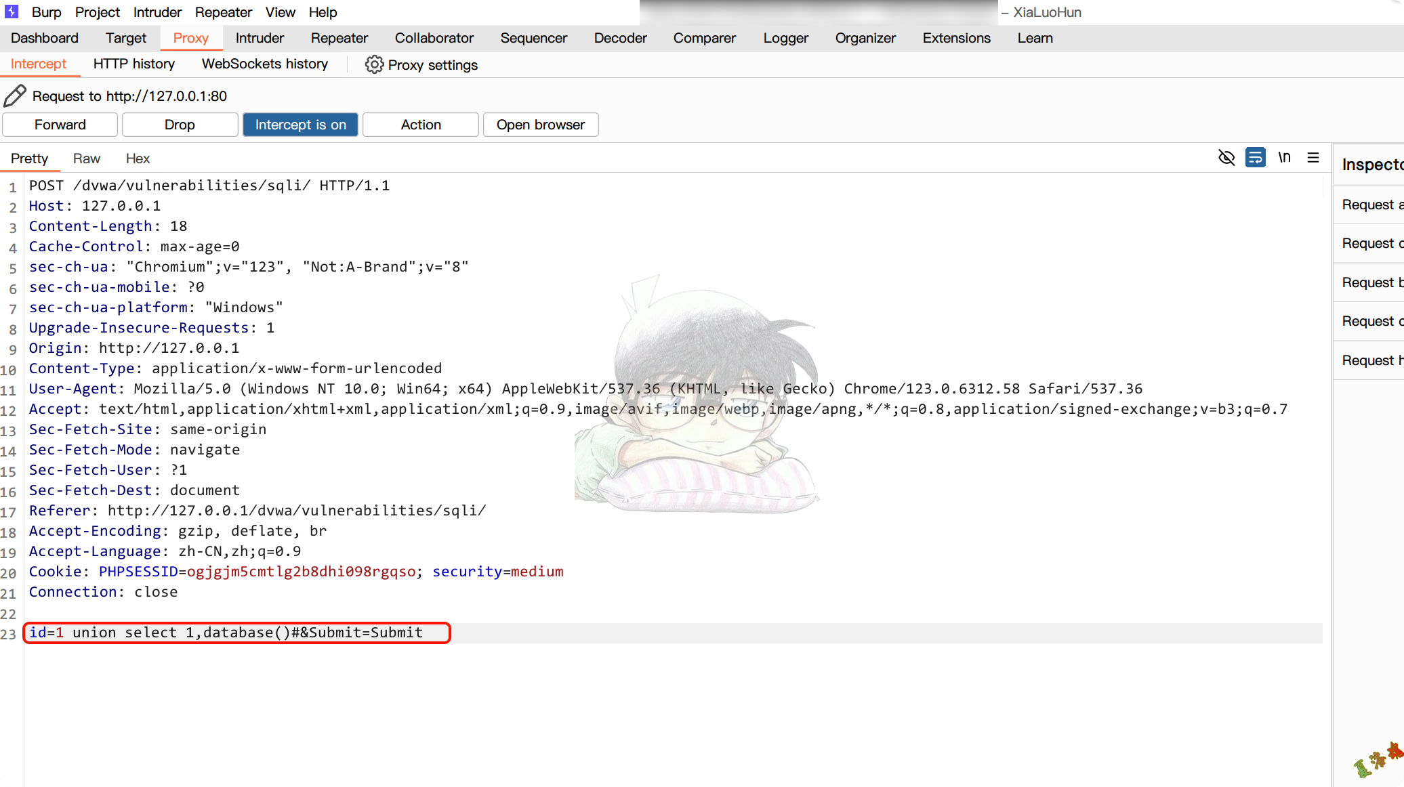Open the Repeater menu in menu bar

(224, 12)
